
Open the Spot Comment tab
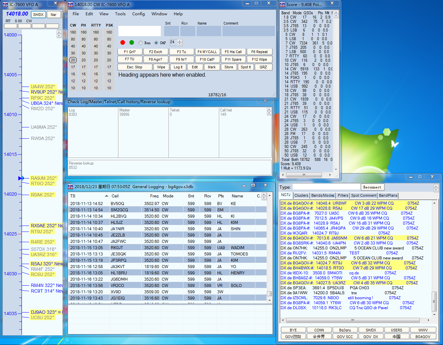coord(364,196)
